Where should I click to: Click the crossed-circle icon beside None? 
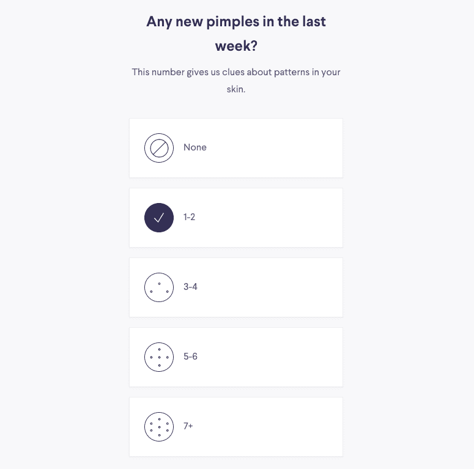click(159, 148)
